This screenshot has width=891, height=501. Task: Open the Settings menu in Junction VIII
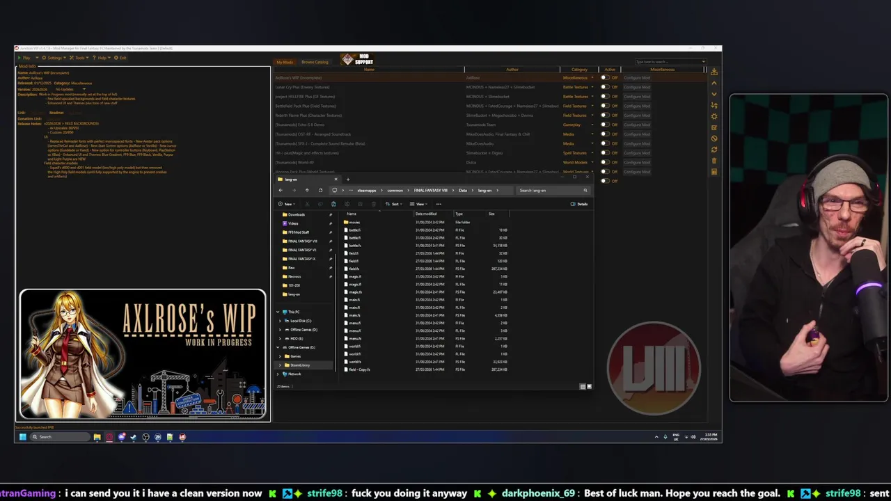[54, 58]
